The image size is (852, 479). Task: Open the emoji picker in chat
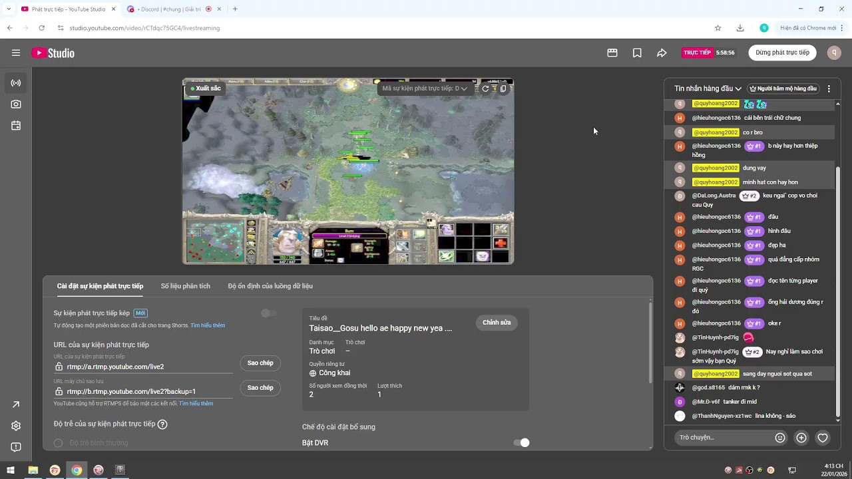(780, 438)
